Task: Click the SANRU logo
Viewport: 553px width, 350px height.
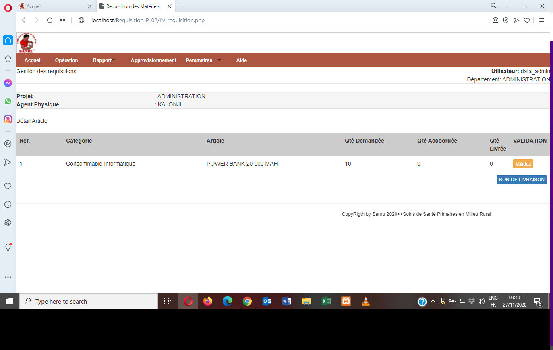Action: pos(27,43)
